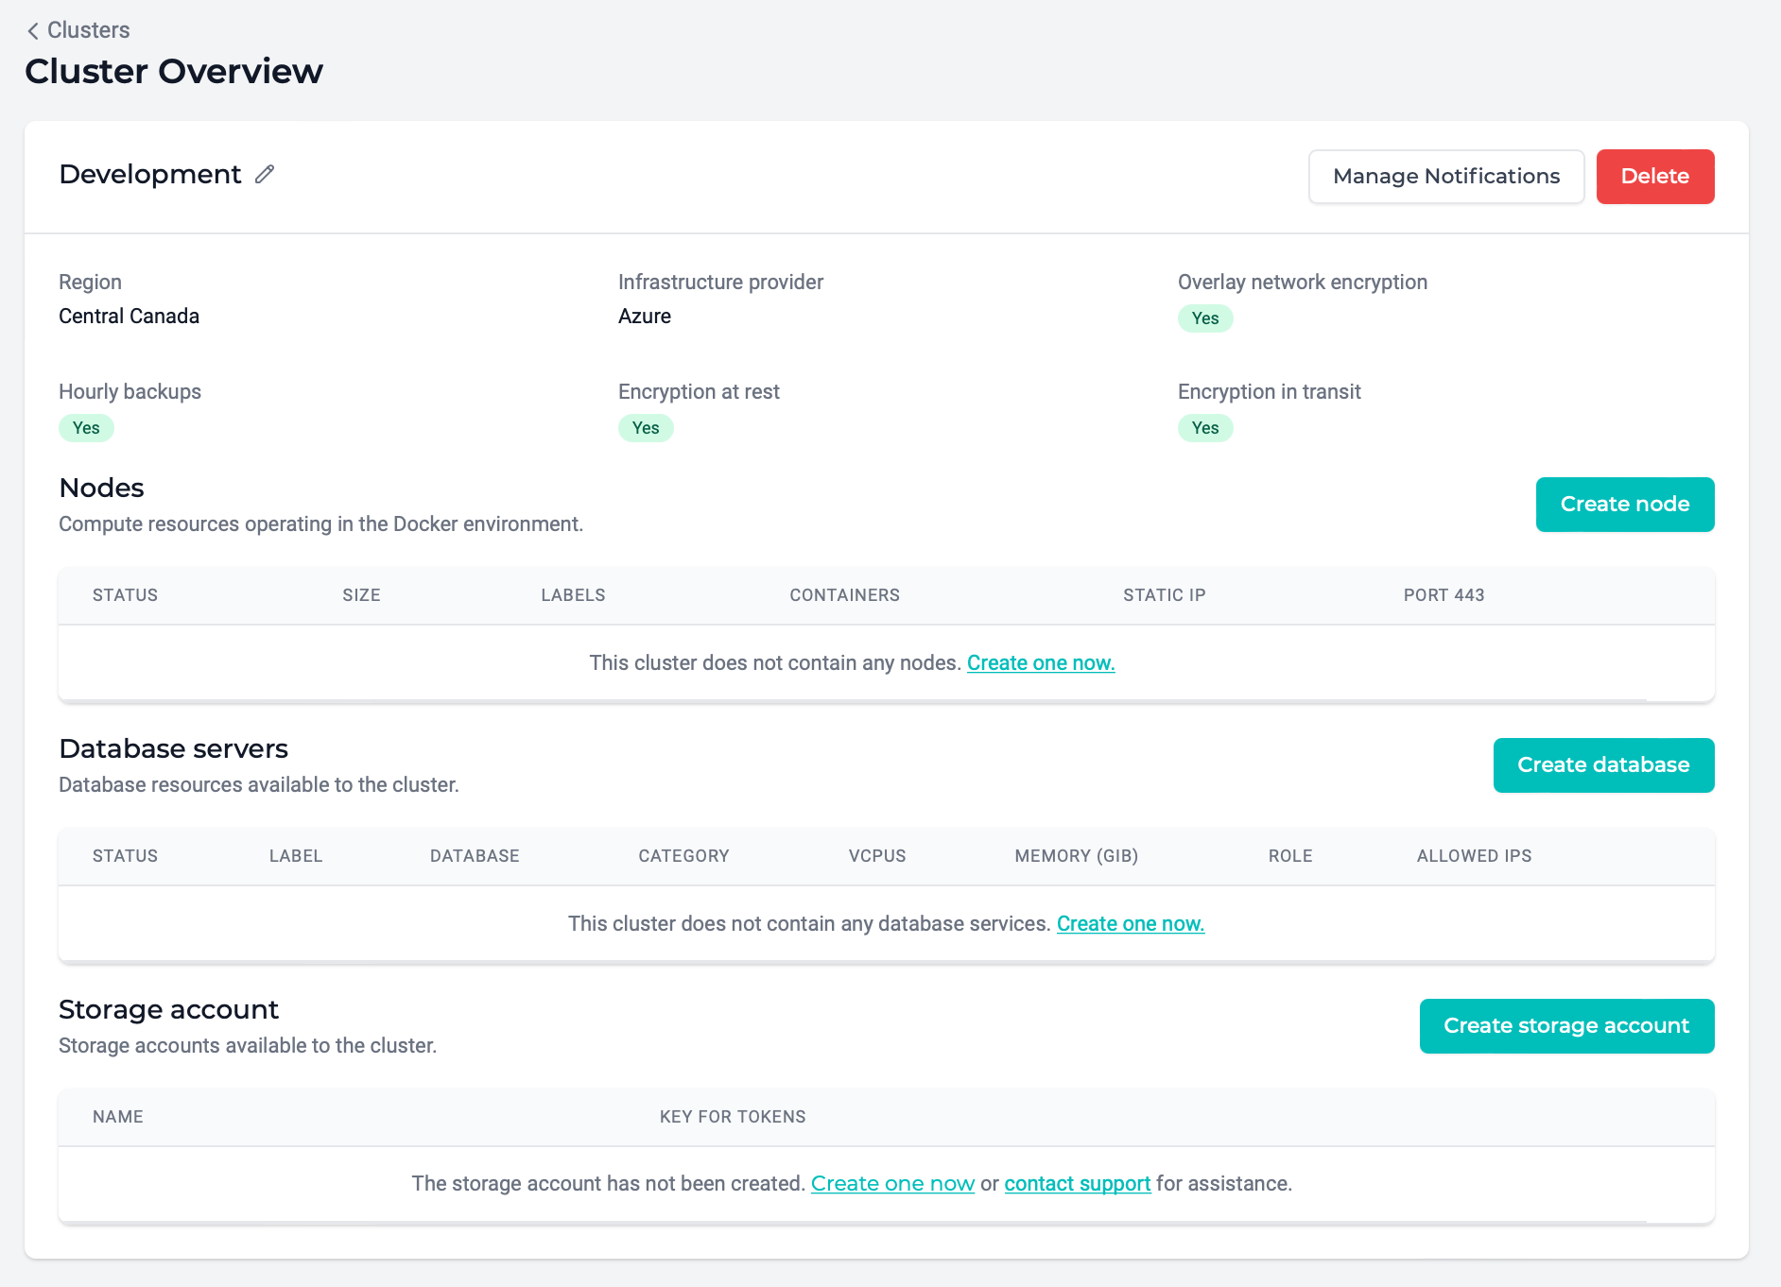Click "Create one now" in storage account message
Viewport: 1781px width, 1287px height.
click(891, 1184)
